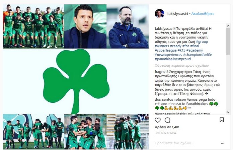
Task: Open the takisfyssas14 username in header
Action: [178, 14]
